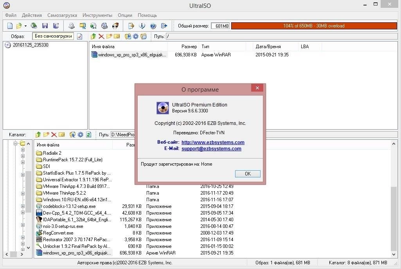
Task: Click the red X Delete icon in the Каталог toolbar
Action: [x=54, y=134]
